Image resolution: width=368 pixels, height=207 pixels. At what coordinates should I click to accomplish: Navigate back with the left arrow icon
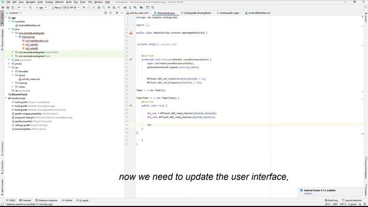tap(19, 7)
